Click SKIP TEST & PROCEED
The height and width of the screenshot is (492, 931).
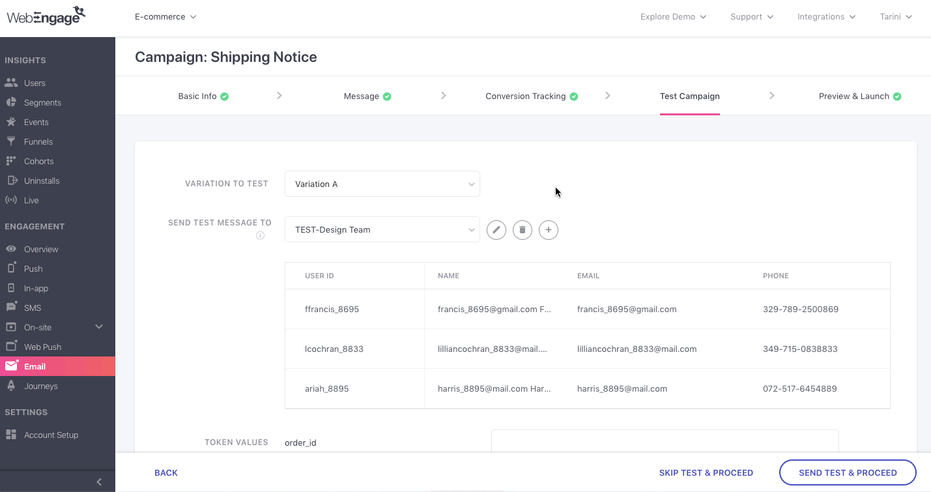[706, 472]
